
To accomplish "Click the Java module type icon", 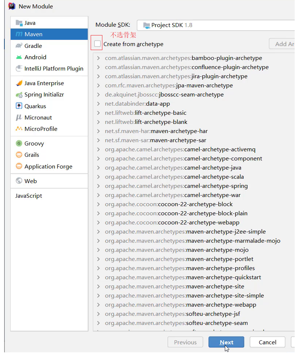I will click(x=19, y=23).
